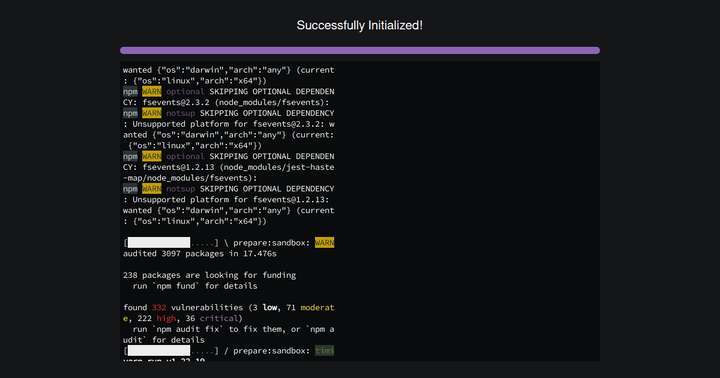Click the npm badge on the notsup line
This screenshot has height=378, width=720.
pyautogui.click(x=130, y=113)
